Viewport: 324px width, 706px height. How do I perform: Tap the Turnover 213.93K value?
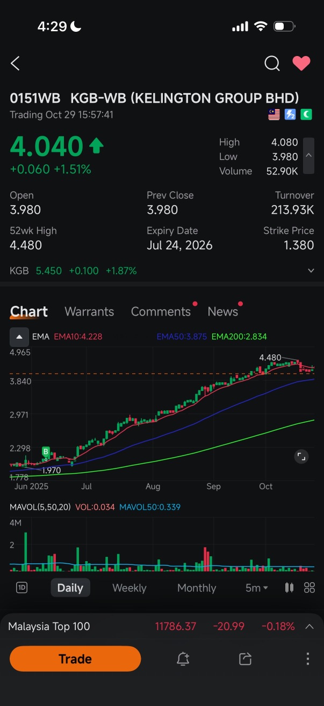tap(292, 210)
